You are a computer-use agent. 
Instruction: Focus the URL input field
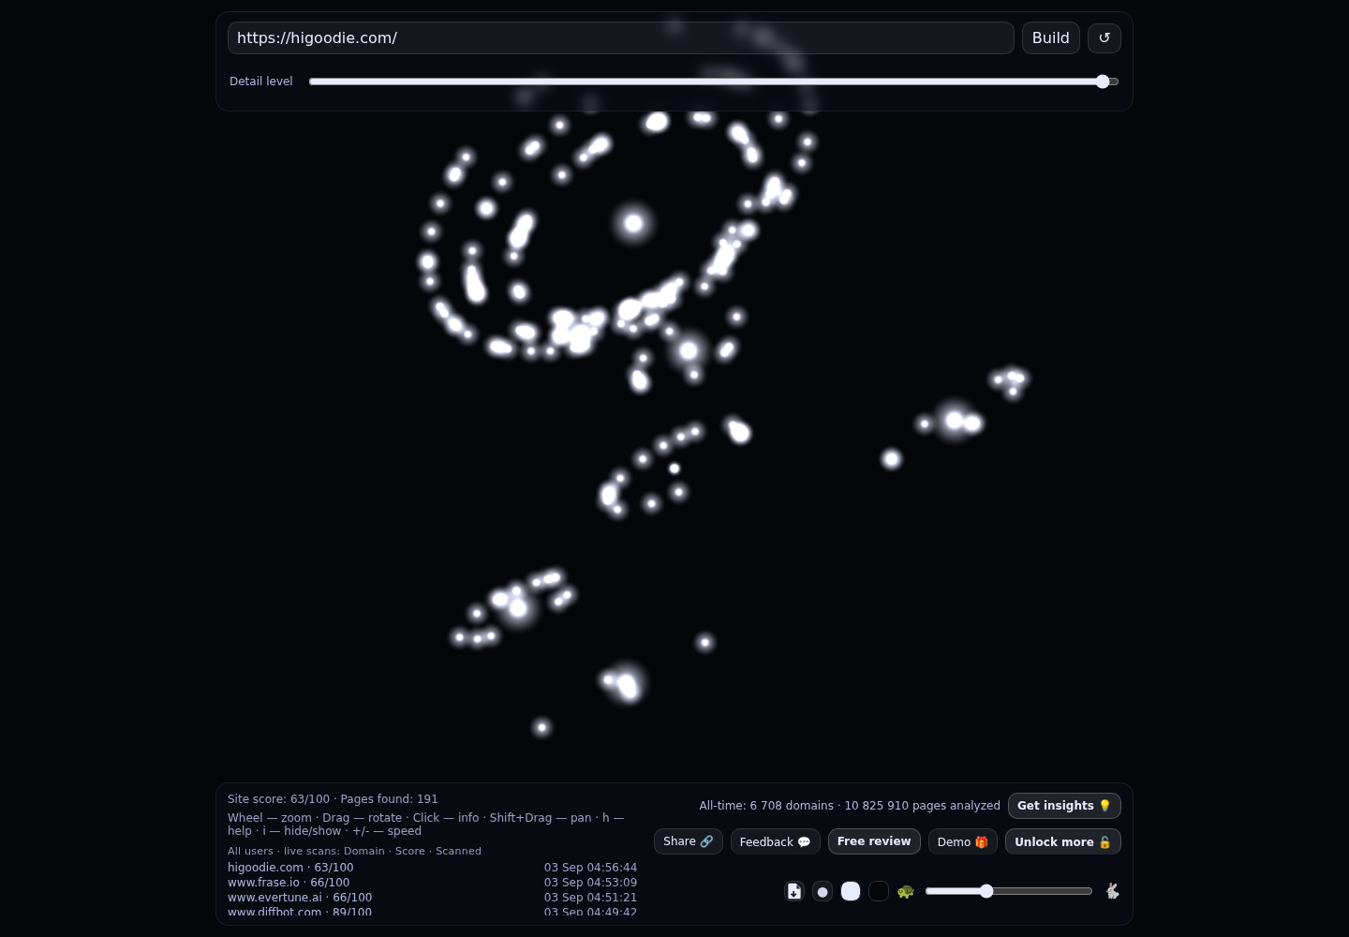point(621,38)
